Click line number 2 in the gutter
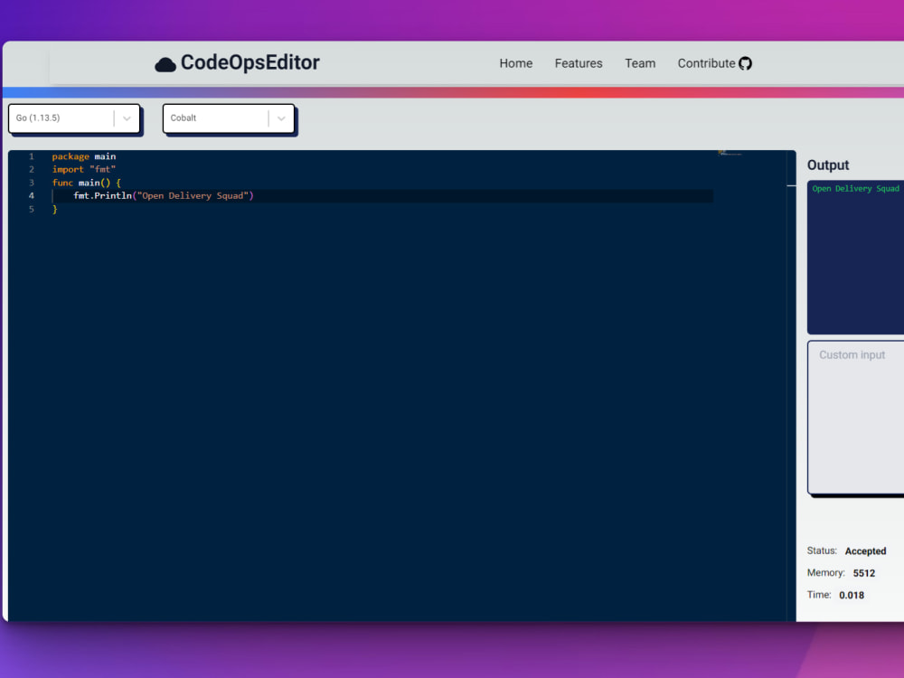The image size is (904, 678). 31,170
